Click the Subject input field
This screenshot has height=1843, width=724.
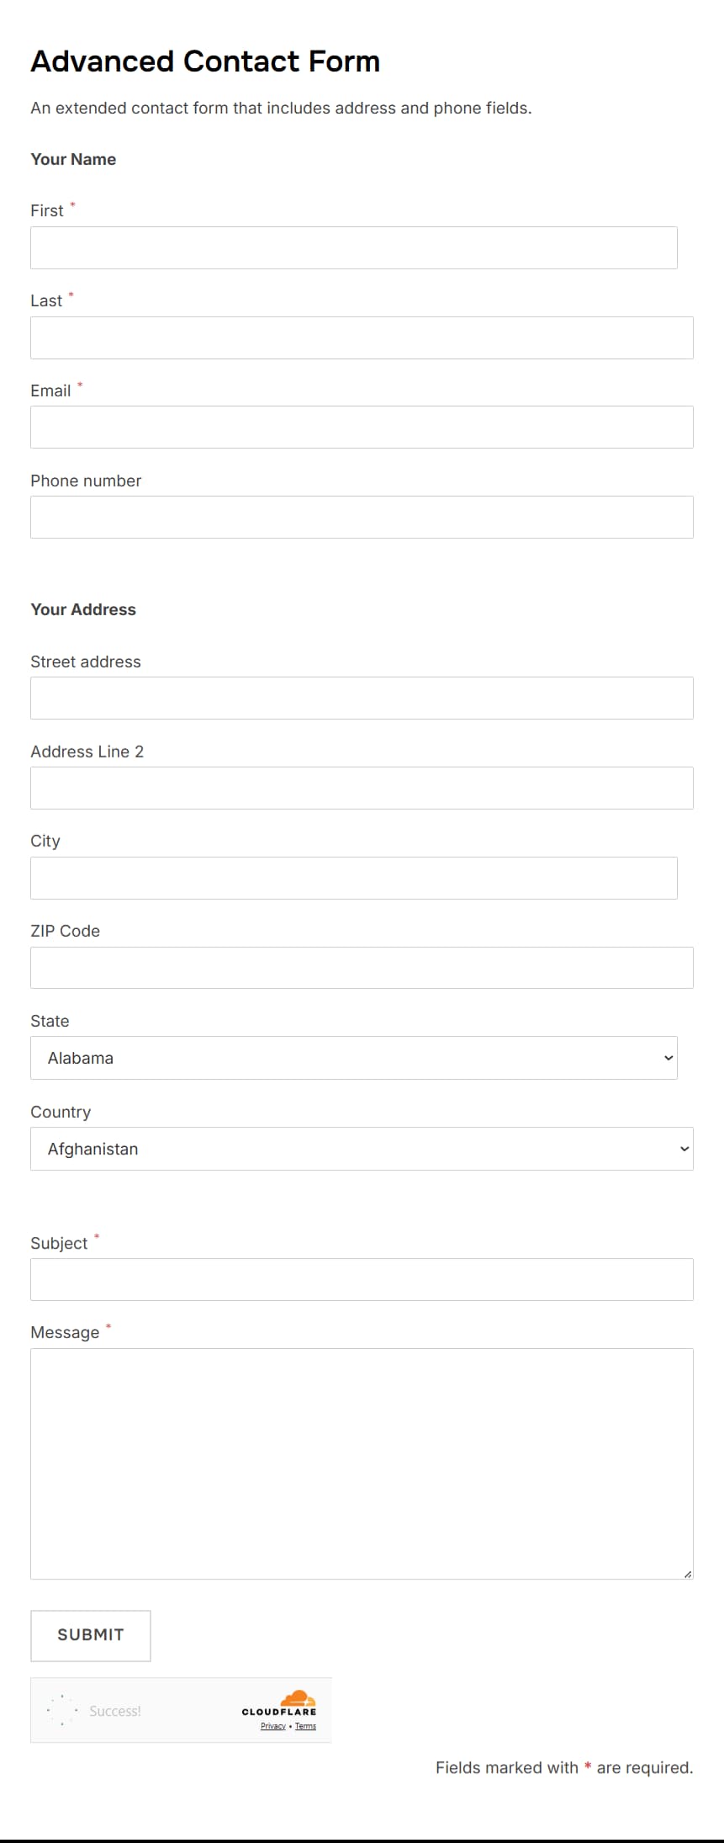pos(362,1279)
